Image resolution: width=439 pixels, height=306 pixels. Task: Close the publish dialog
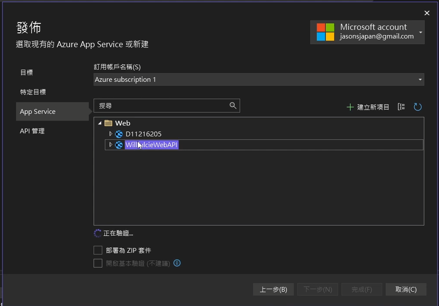tap(427, 13)
